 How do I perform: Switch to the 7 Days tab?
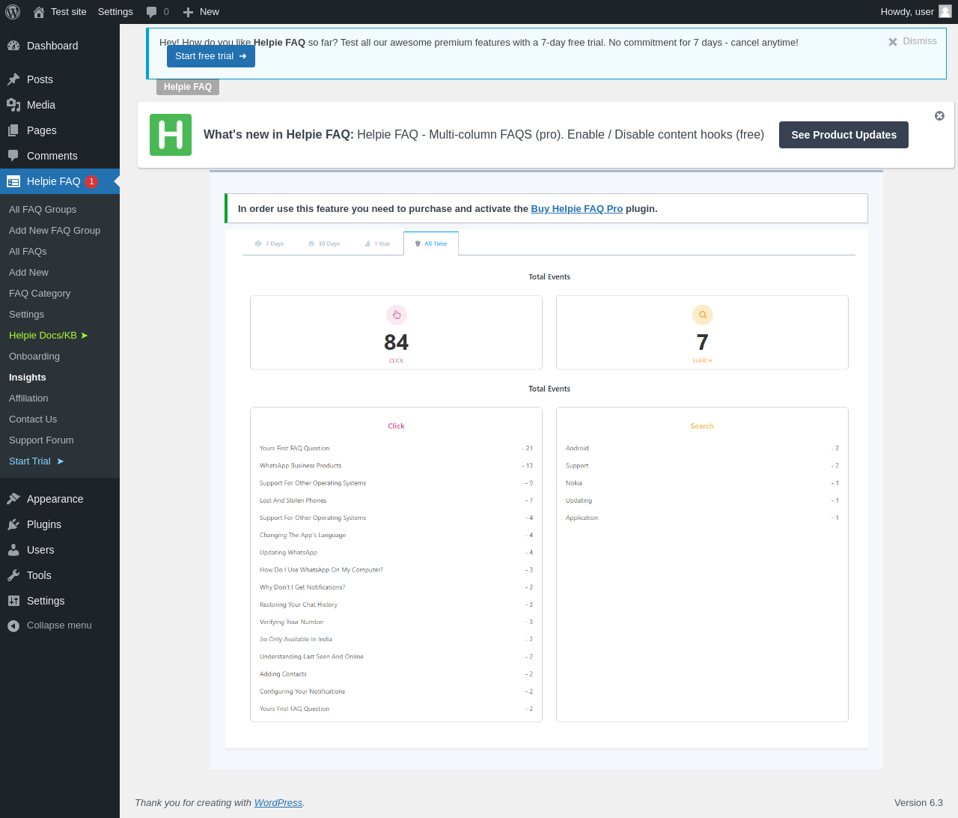click(x=270, y=243)
